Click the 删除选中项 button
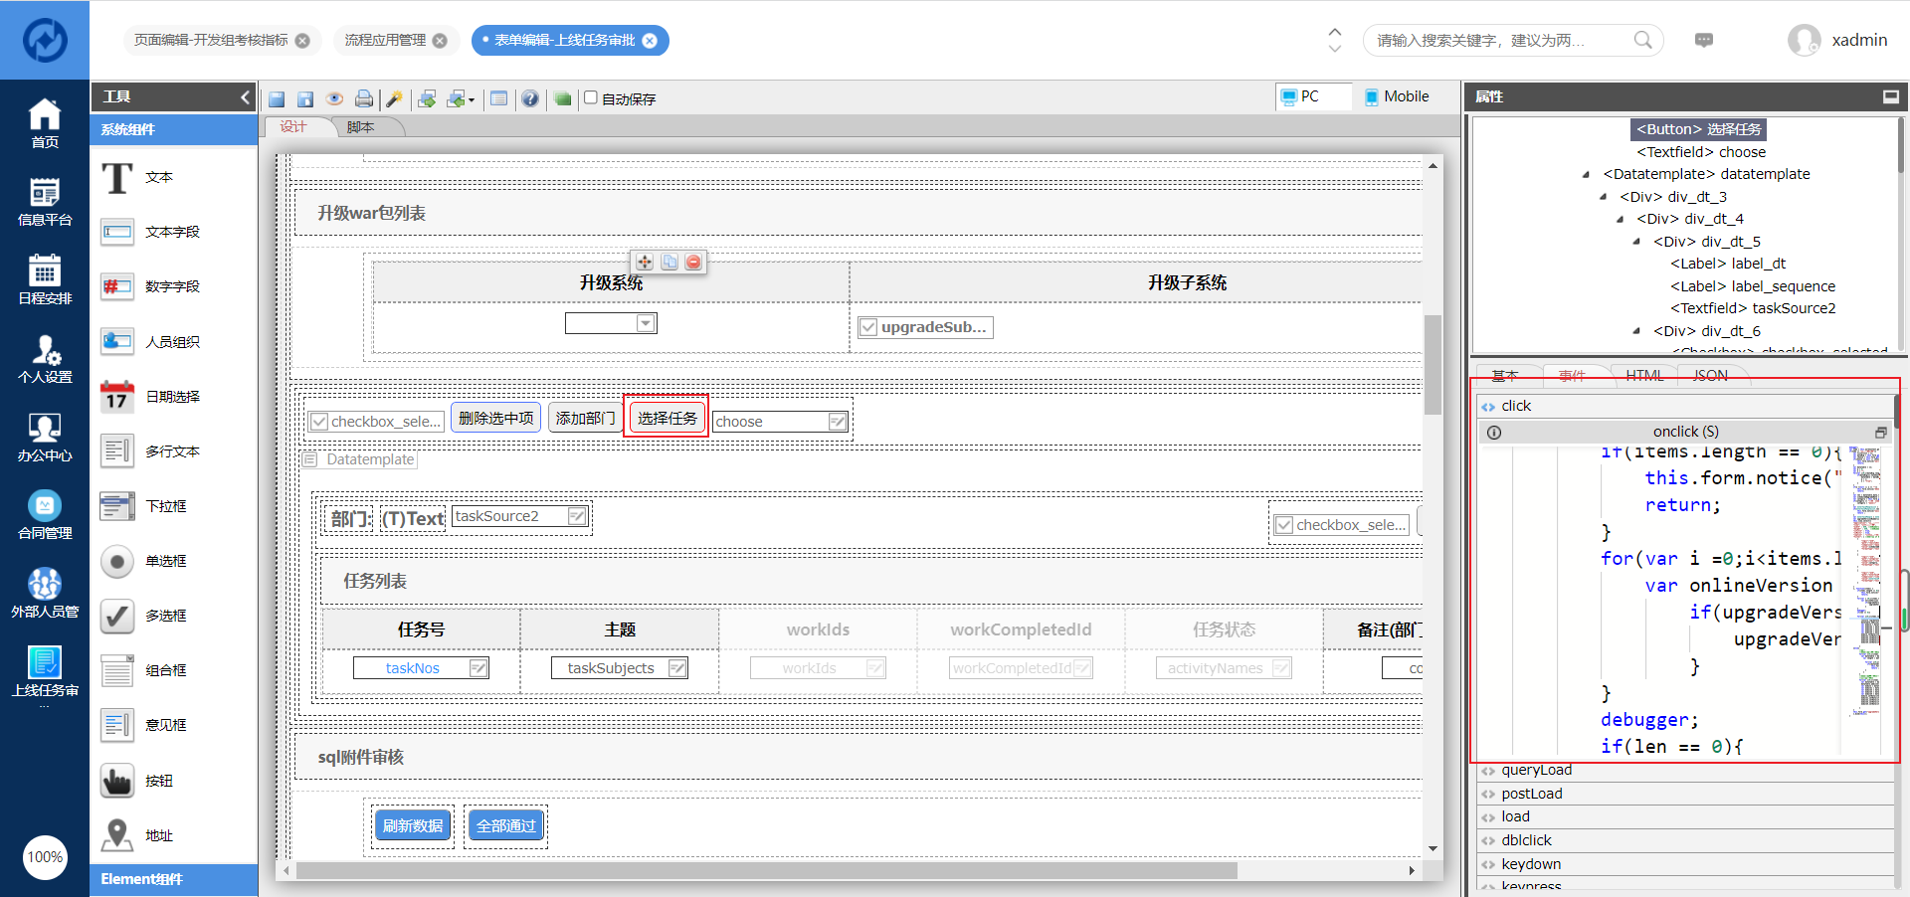This screenshot has width=1910, height=897. [495, 418]
